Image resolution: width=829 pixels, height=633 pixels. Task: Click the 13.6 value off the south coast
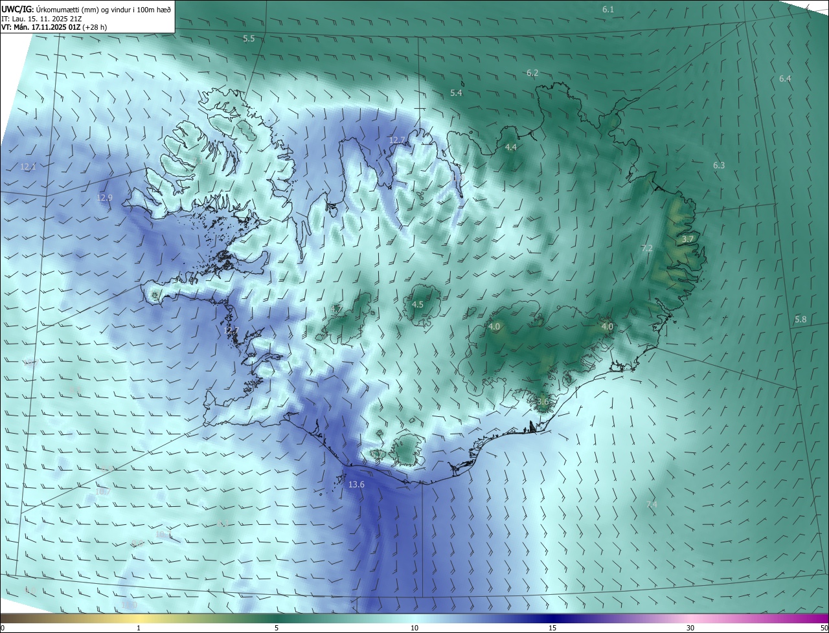pyautogui.click(x=357, y=485)
